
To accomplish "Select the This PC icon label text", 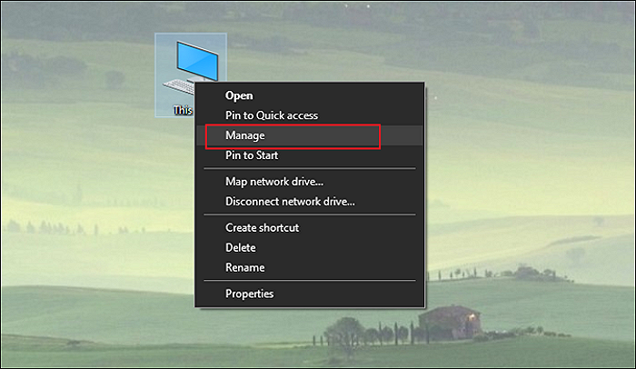I will tap(184, 110).
